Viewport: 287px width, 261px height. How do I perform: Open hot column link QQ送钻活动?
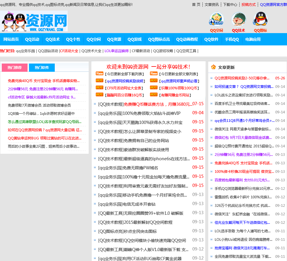pyautogui.click(x=48, y=51)
